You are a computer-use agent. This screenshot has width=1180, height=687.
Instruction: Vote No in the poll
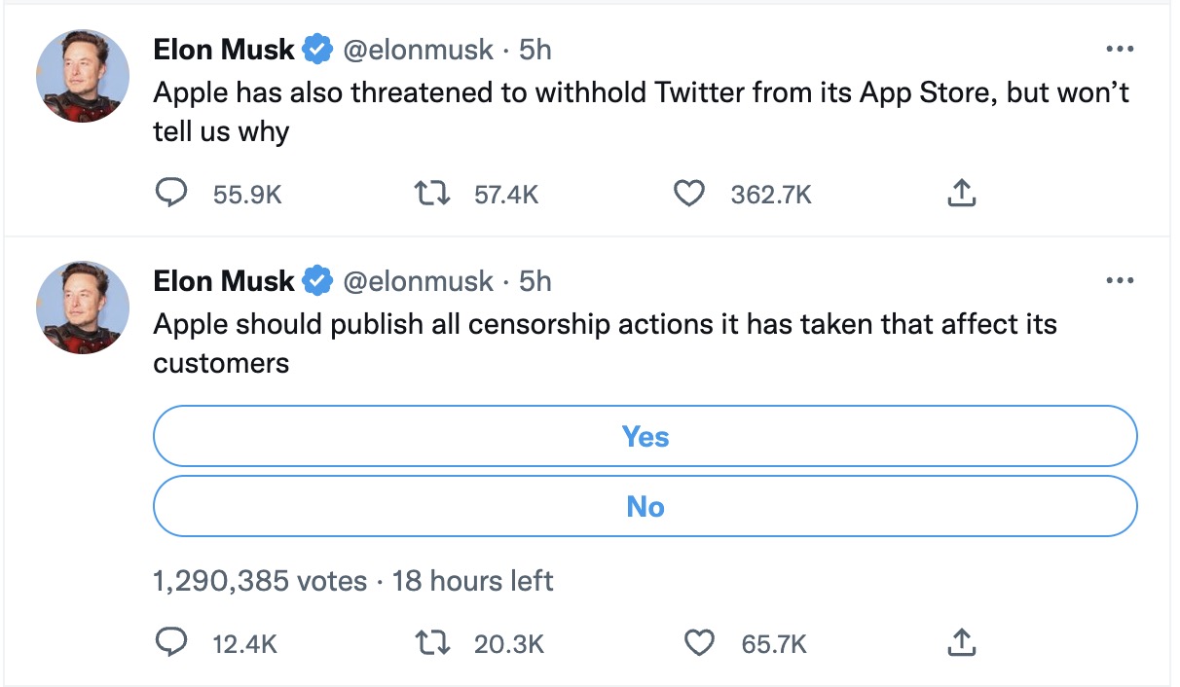(645, 506)
